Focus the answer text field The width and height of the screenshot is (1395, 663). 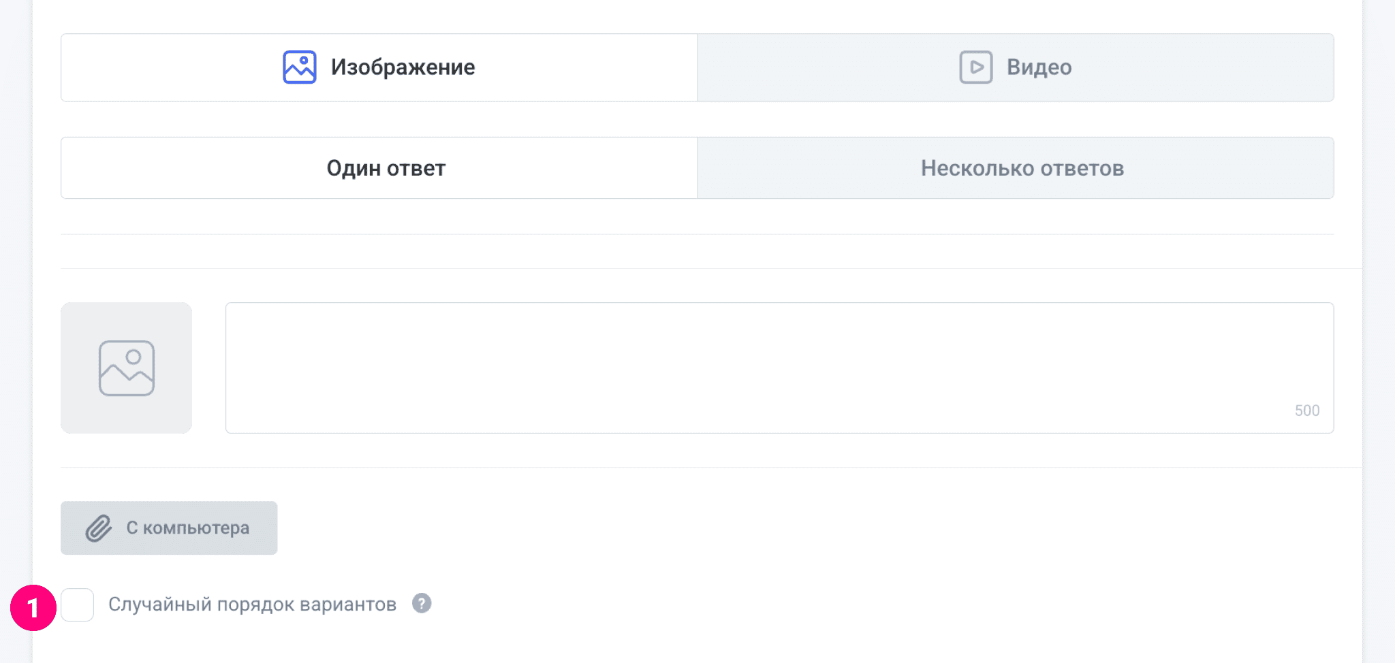[x=779, y=368]
